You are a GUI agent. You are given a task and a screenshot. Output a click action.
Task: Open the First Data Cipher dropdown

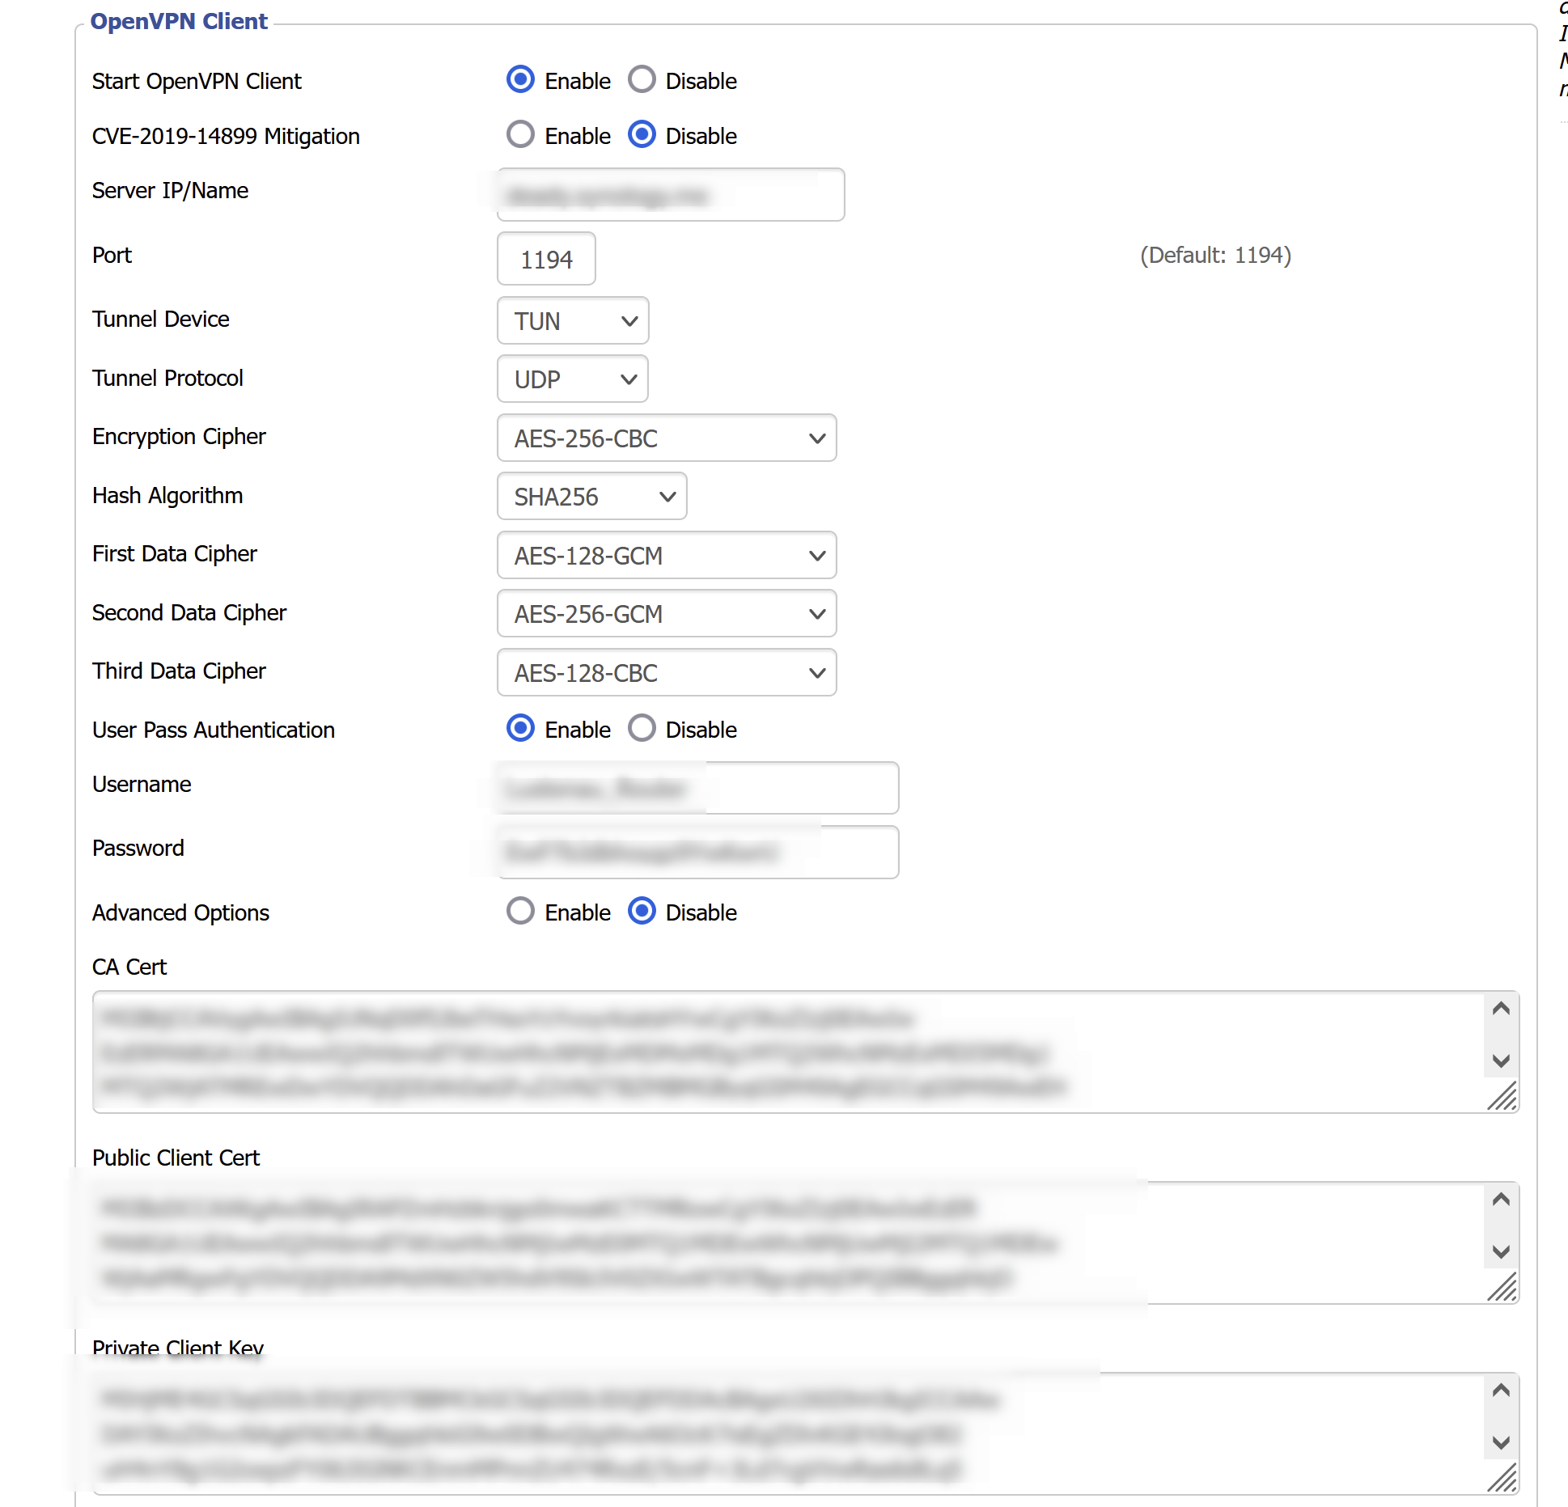667,555
